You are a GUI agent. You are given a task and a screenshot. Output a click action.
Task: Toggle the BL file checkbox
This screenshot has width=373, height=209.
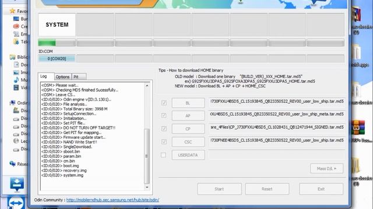164,103
